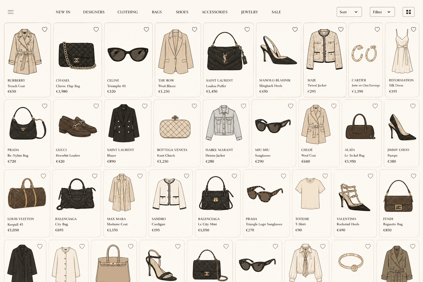
Task: View the Valentino Rockstud Heels image
Action: (x=354, y=197)
